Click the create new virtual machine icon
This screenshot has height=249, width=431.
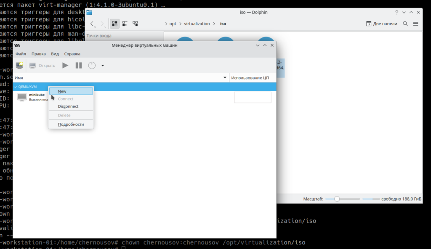pos(19,65)
